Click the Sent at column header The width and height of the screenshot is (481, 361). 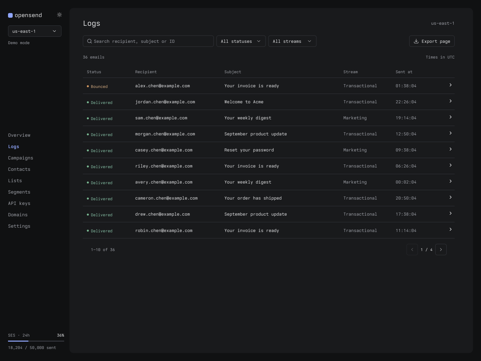(404, 72)
